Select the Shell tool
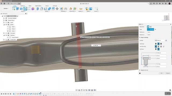This screenshot has width=172, height=96. 45,9
